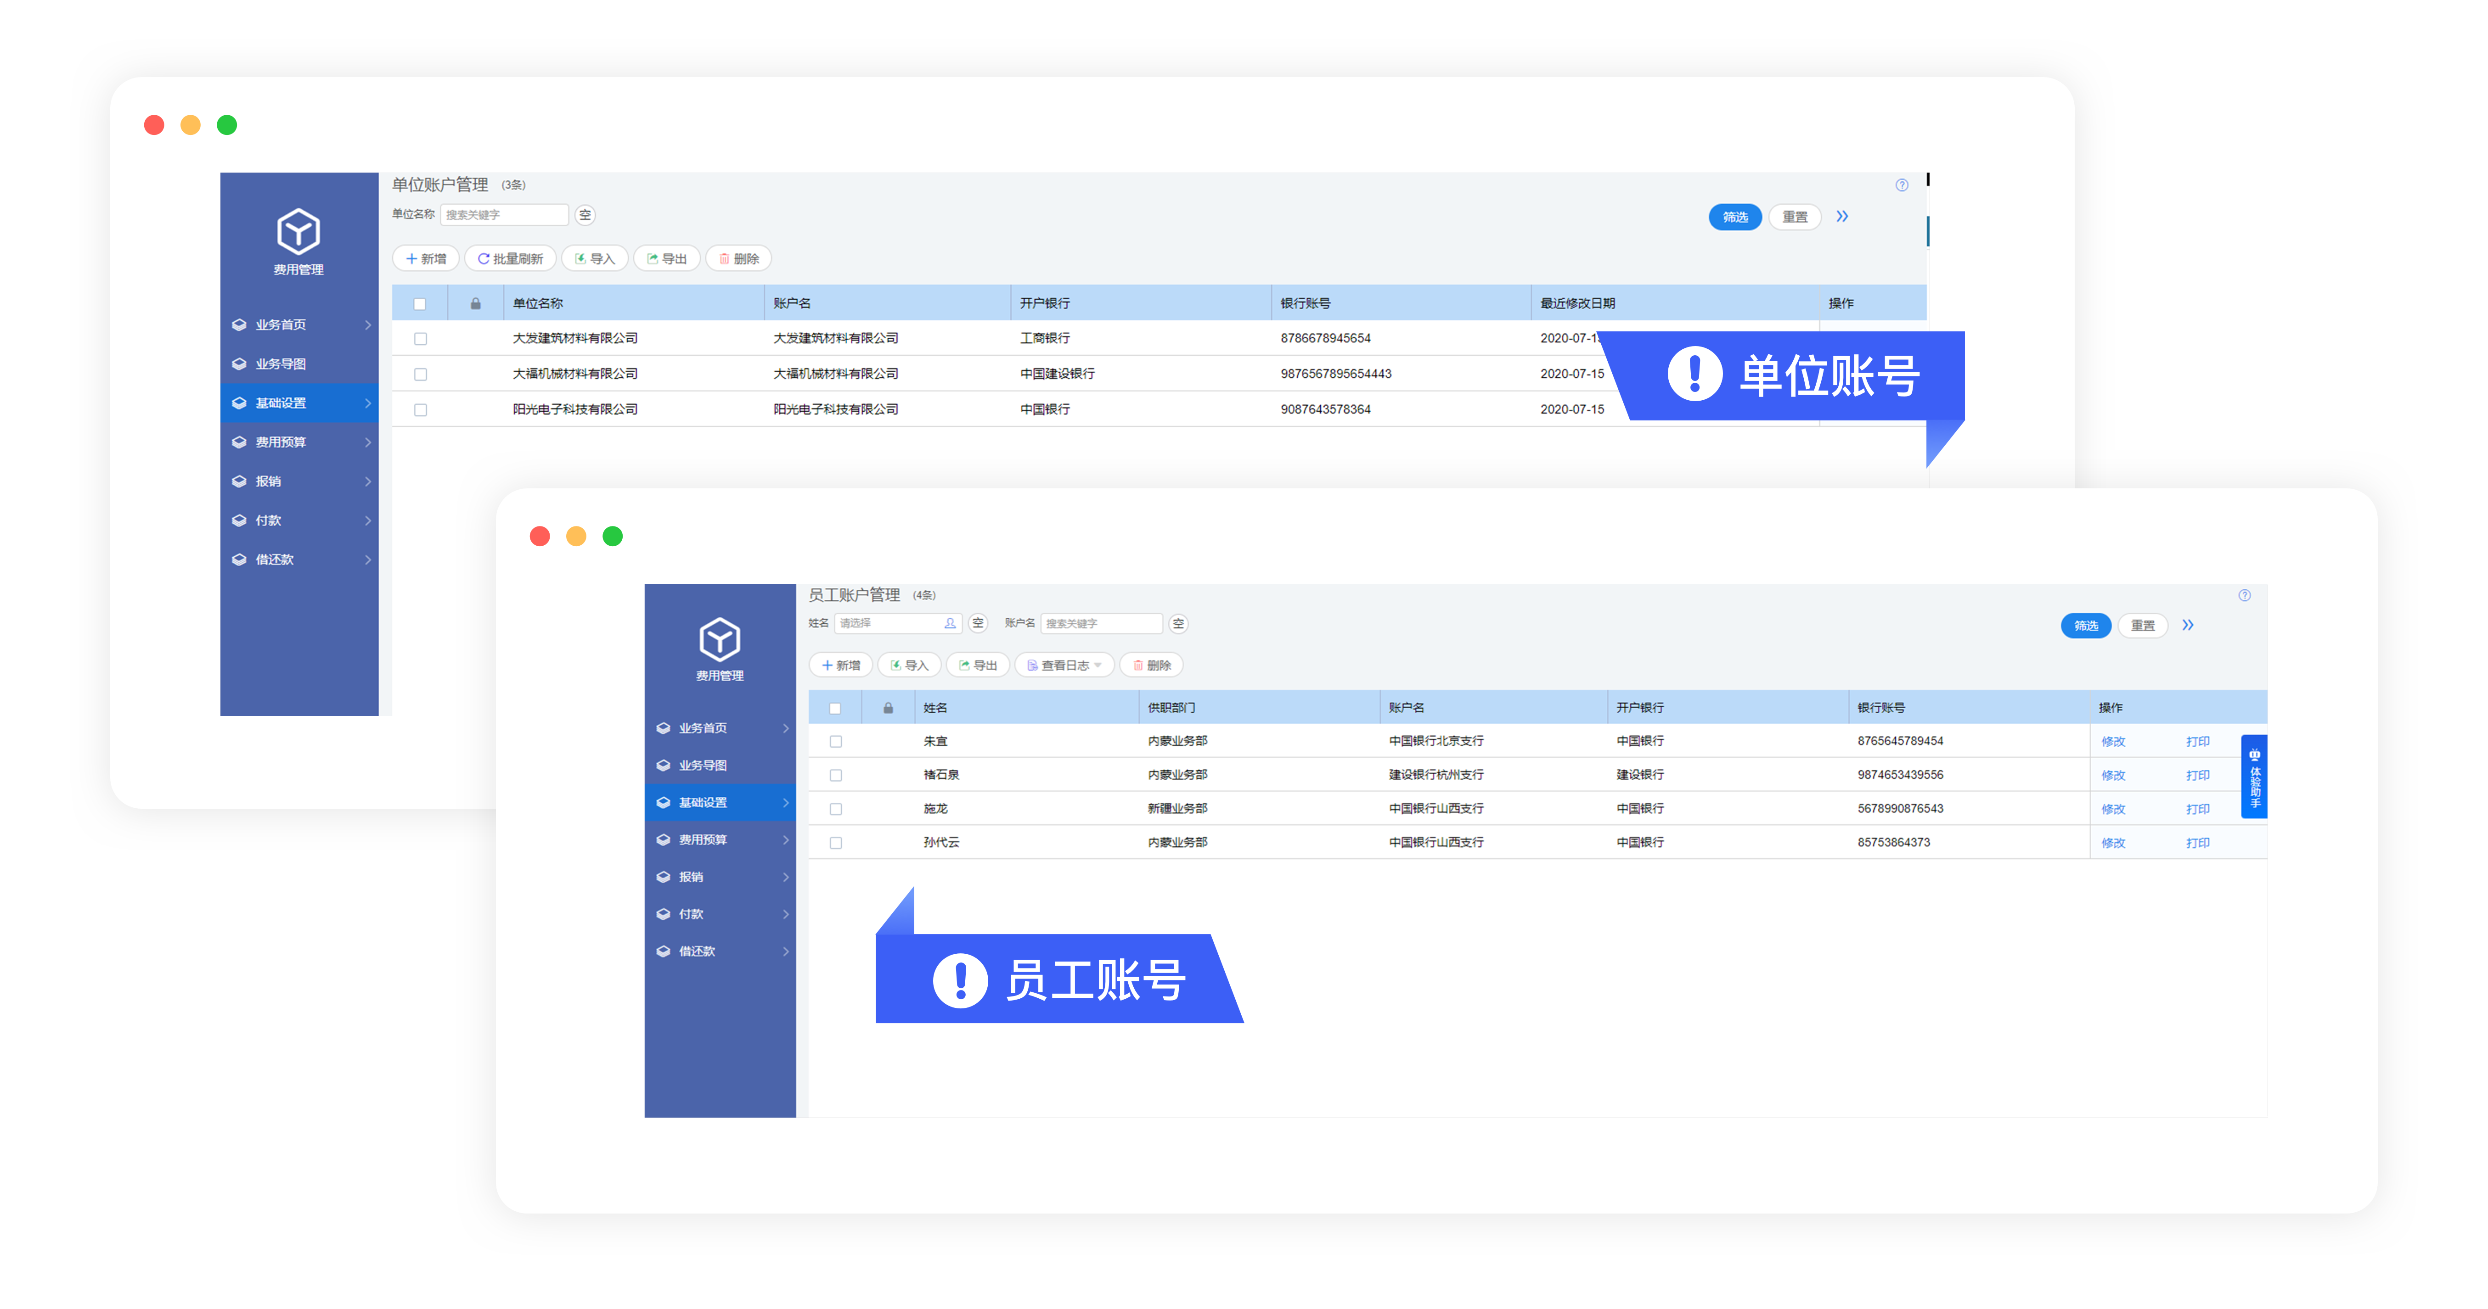Click the 账户名 search keyword field
This screenshot has height=1309, width=2488.
pos(1101,624)
